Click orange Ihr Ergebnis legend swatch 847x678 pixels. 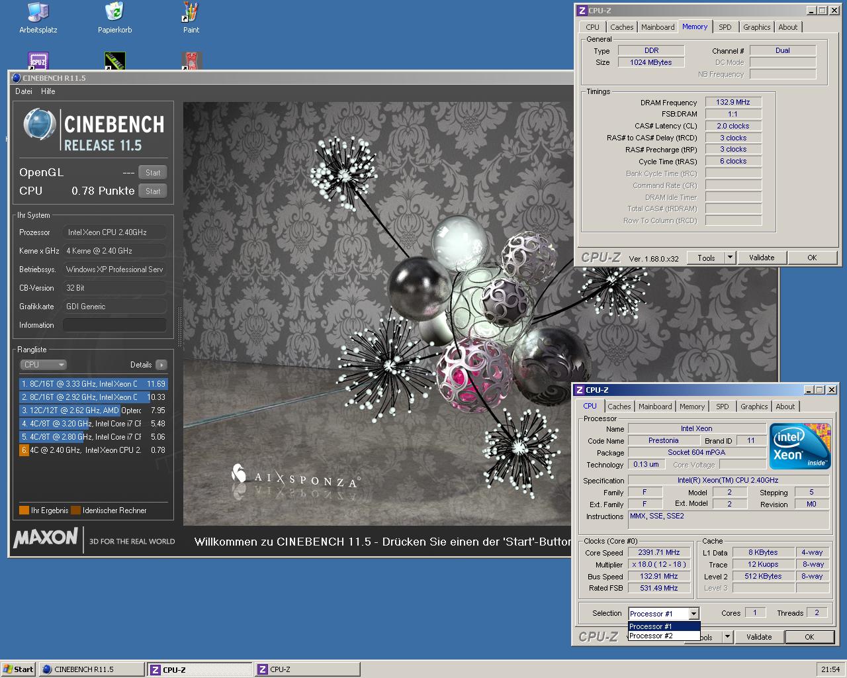pos(24,510)
